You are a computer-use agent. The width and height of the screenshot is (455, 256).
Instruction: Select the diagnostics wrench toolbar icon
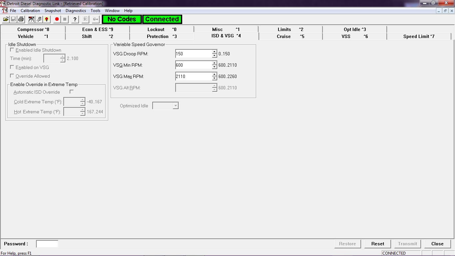[x=38, y=19]
